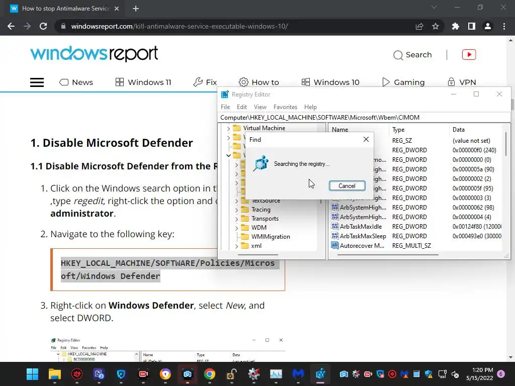The image size is (515, 386).
Task: Collapse the expanded key in the registry tree
Action: (229, 155)
